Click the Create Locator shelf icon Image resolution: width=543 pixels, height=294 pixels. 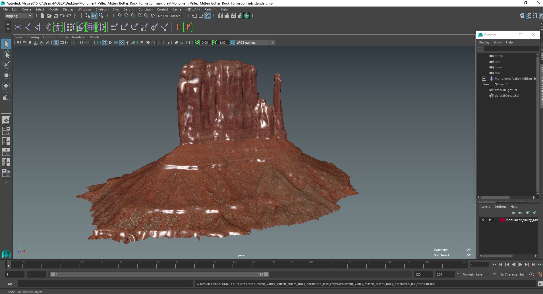(18, 27)
